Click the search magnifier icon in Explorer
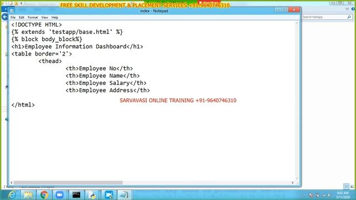This screenshot has height=200, width=356. pos(349,17)
